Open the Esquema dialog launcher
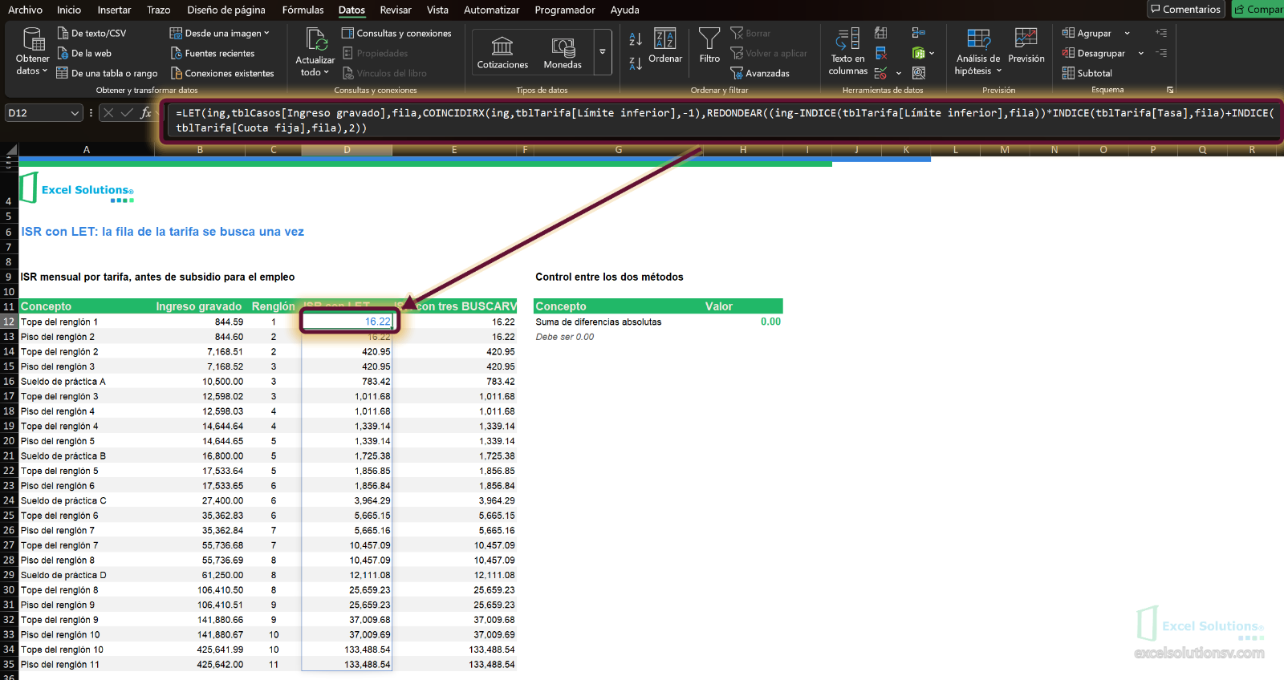This screenshot has width=1284, height=680. [x=1170, y=90]
